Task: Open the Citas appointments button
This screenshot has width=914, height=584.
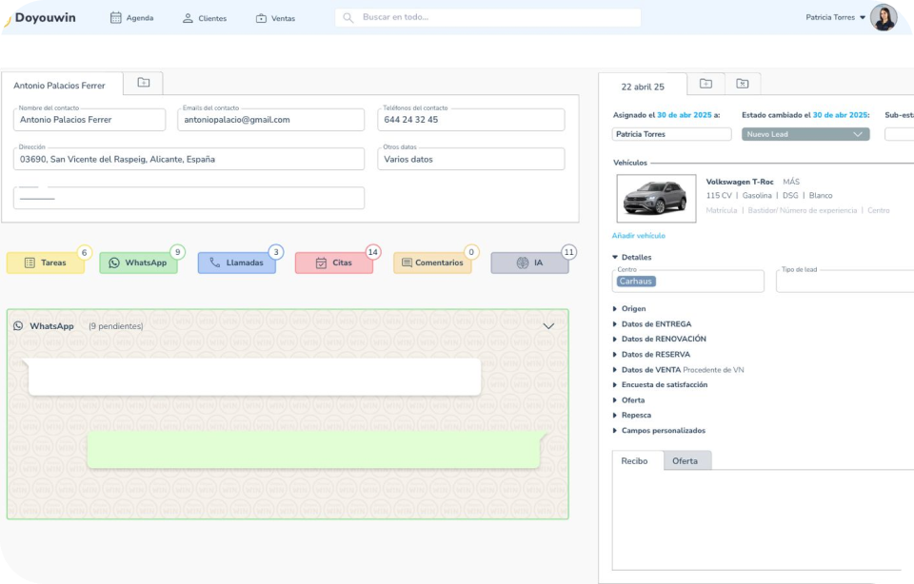Action: [x=334, y=263]
